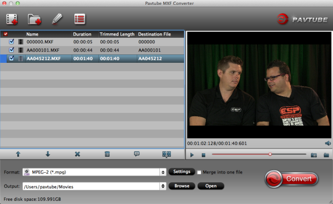The width and height of the screenshot is (333, 204).
Task: Open snapshot folder icon
Action: pyautogui.click(x=326, y=155)
